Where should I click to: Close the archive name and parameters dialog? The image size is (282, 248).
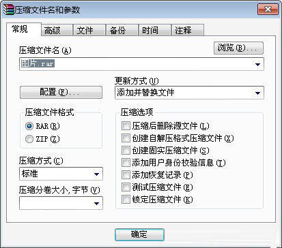[268, 10]
